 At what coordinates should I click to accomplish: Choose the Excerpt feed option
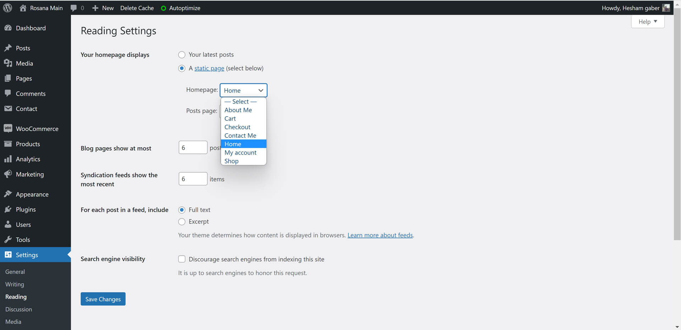click(x=182, y=222)
